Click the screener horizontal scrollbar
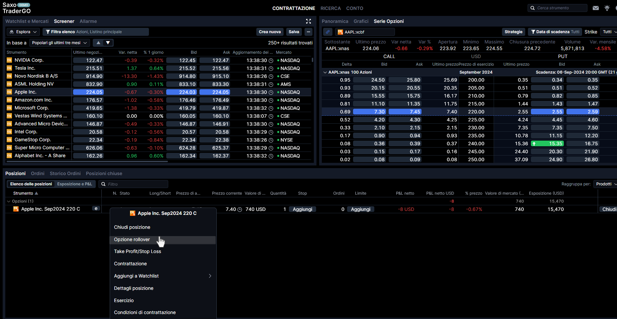617x319 pixels. click(87, 161)
